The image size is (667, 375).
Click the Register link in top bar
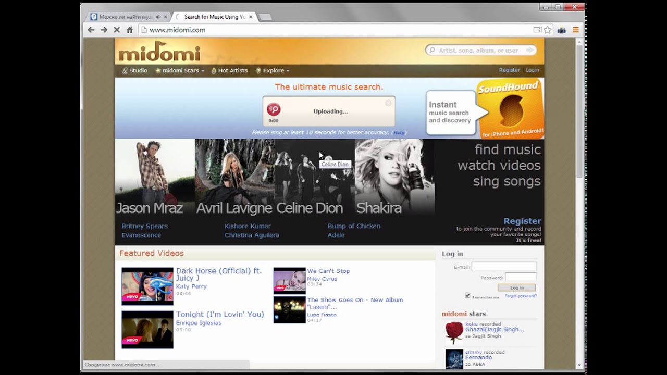point(509,70)
